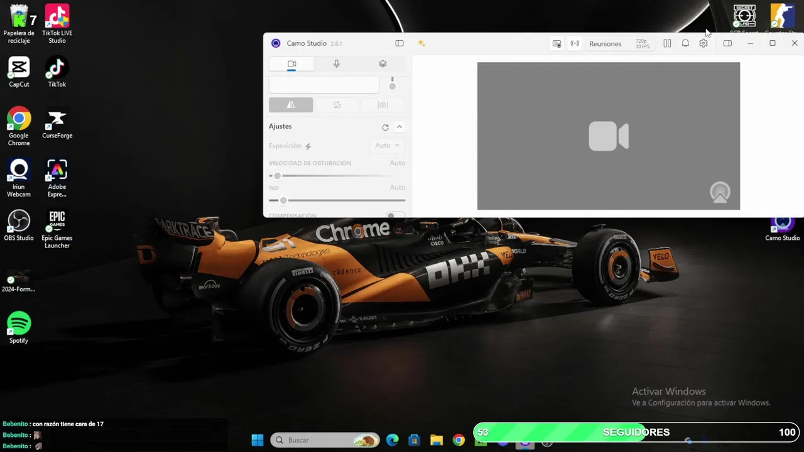This screenshot has width=804, height=452.
Task: Open Counter-Strike desktop shortcut
Action: pyautogui.click(x=783, y=19)
